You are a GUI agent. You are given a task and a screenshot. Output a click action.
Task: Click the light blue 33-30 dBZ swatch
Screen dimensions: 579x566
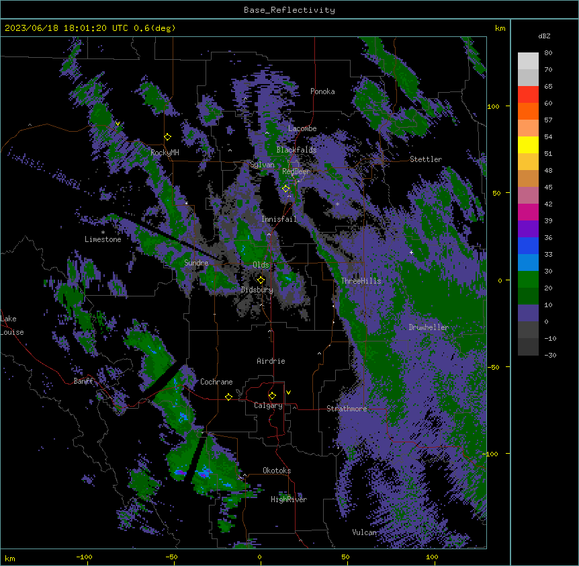point(528,262)
